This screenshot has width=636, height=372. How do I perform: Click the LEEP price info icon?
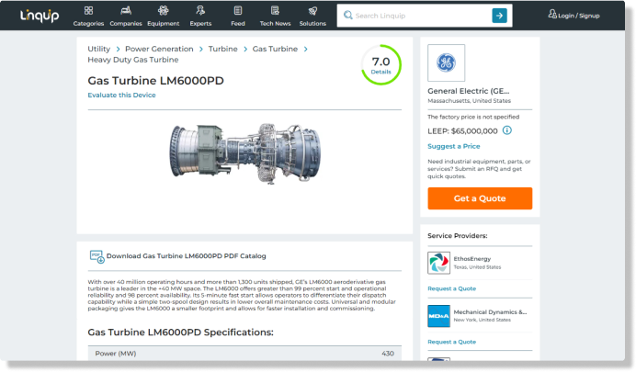507,130
